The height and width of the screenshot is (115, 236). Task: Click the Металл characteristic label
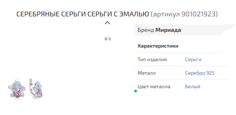(146, 73)
